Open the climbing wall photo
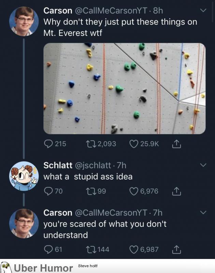This screenshot has width=215, height=273. [124, 88]
